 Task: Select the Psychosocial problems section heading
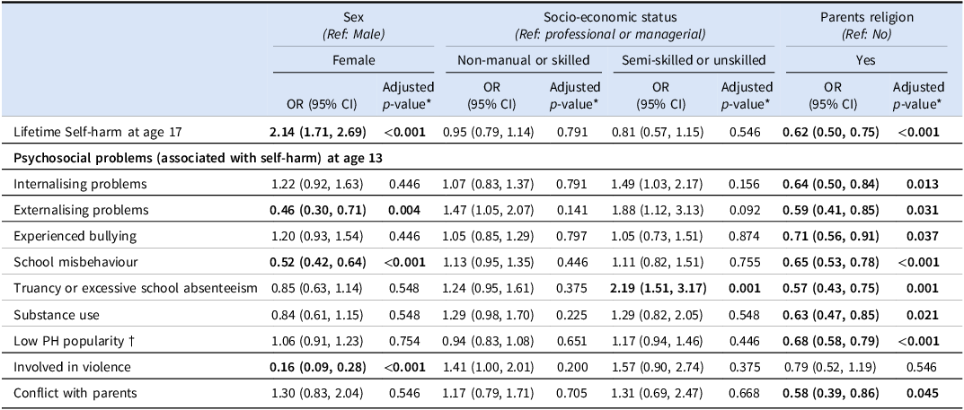point(198,158)
